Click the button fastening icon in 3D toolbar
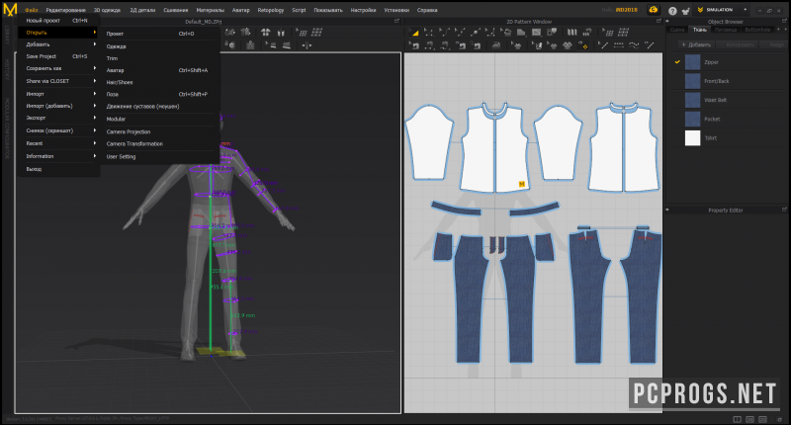791x425 pixels. pyautogui.click(x=230, y=45)
